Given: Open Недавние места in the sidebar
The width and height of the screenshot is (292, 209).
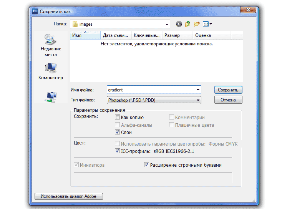Looking at the screenshot, I should [x=51, y=45].
